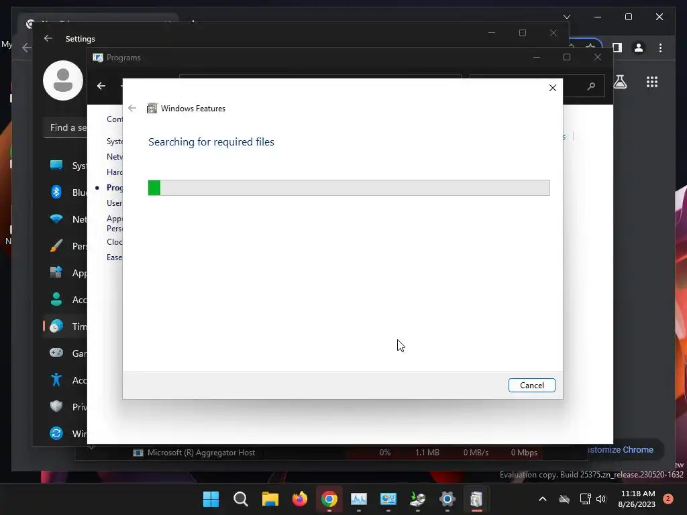The width and height of the screenshot is (687, 515).
Task: Click the Settings back arrow
Action: [48, 38]
